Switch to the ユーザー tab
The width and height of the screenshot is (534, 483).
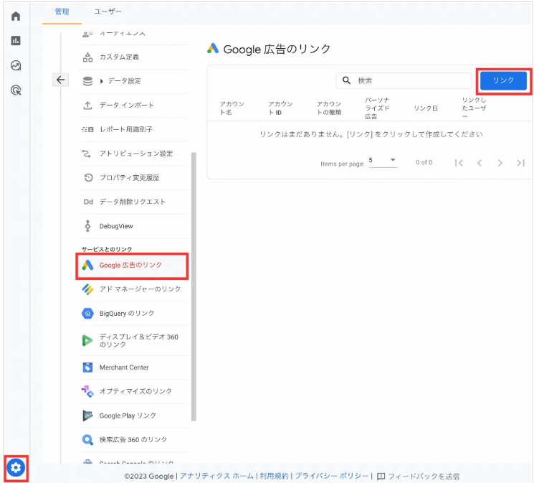tap(108, 12)
